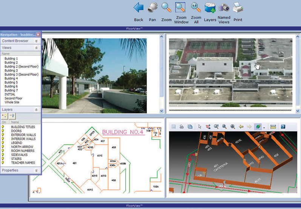This screenshot has width=301, height=209.
Task: Toggle BUILDING TITLES layer bulb
Action: 3,127
